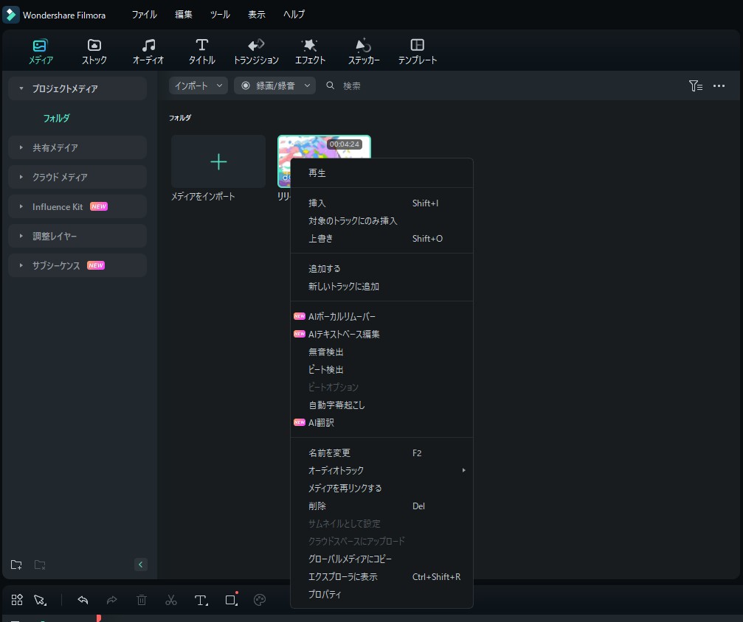Screen dimensions: 743x622
Task: Switch to the トランジション tab
Action: coord(256,52)
